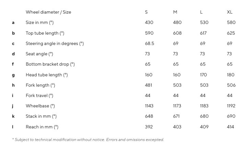This screenshot has height=151, width=247.
Task: Click the 'Seat angle' row label
Action: pos(39,54)
